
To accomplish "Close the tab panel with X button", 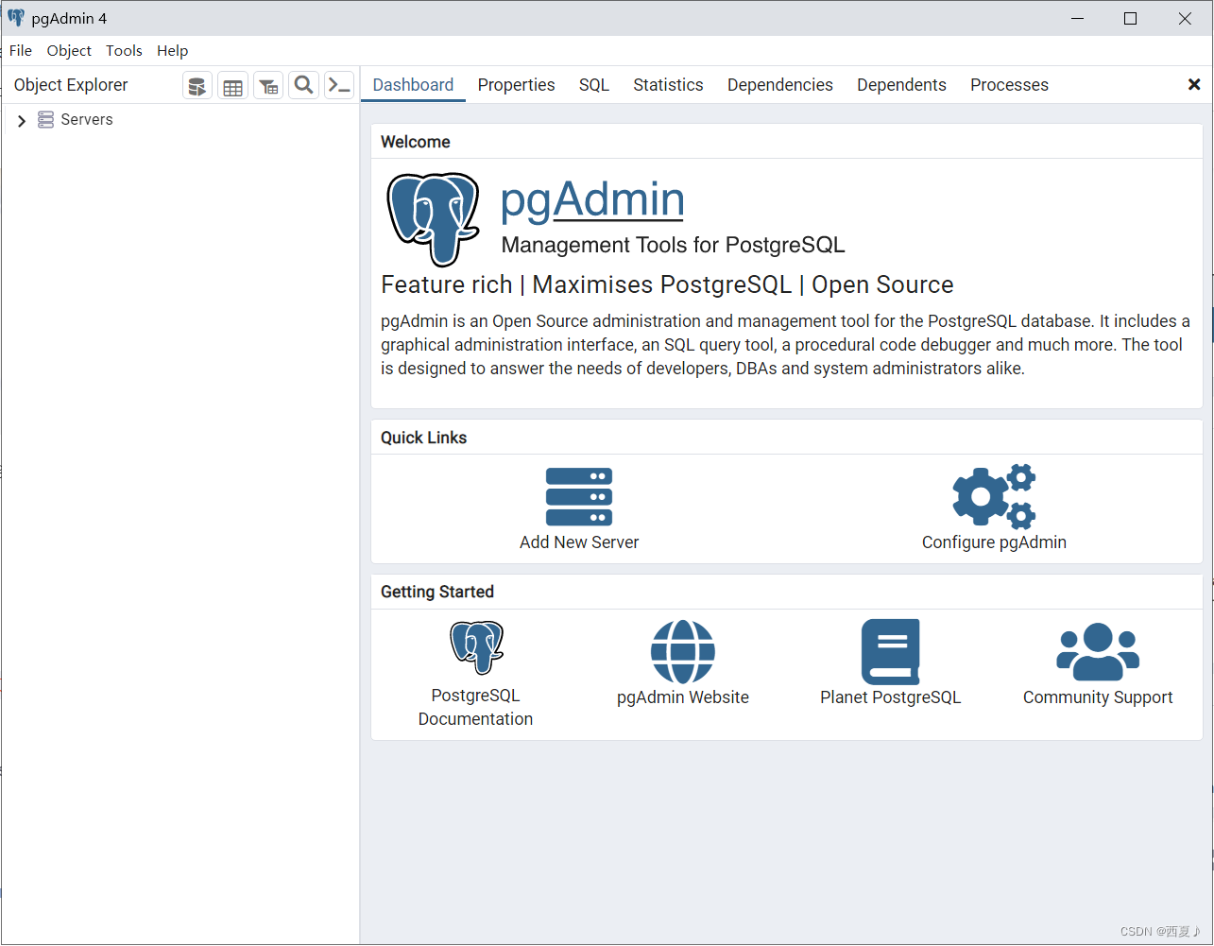I will (x=1194, y=85).
